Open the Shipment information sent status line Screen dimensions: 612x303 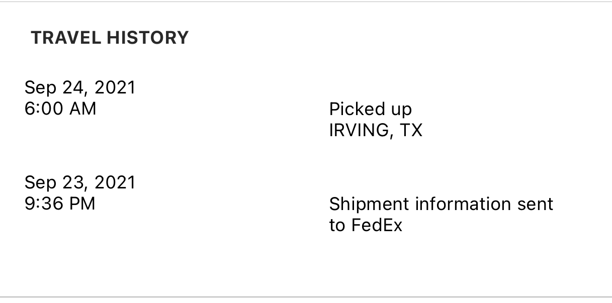441,205
